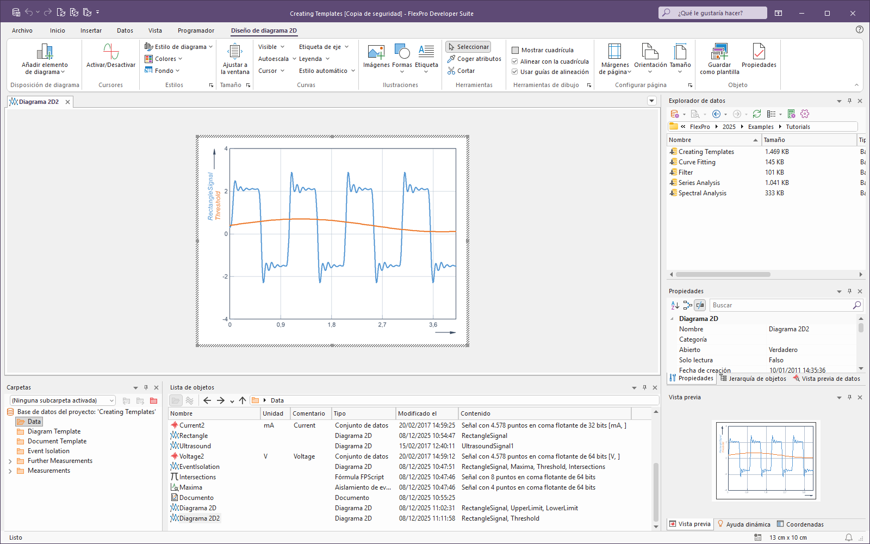Open the diagram Propiedades icon in ribbon
Viewport: 870px width, 544px height.
click(x=759, y=52)
